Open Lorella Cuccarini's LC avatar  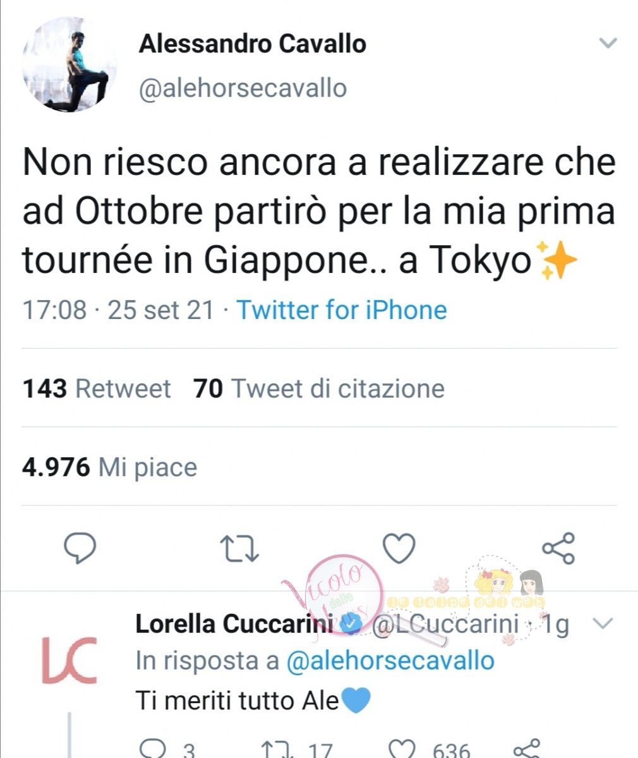pyautogui.click(x=69, y=660)
